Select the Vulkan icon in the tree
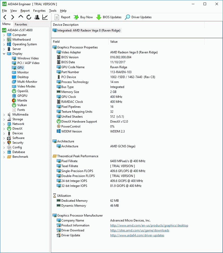223x253 pixels. pos(14,105)
